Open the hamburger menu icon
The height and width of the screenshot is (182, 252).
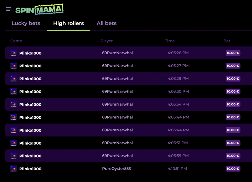click(x=9, y=9)
